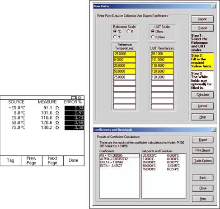This screenshot has height=209, width=220.
Task: Click UUT resistance field with 130.2000
Action: (x=162, y=77)
